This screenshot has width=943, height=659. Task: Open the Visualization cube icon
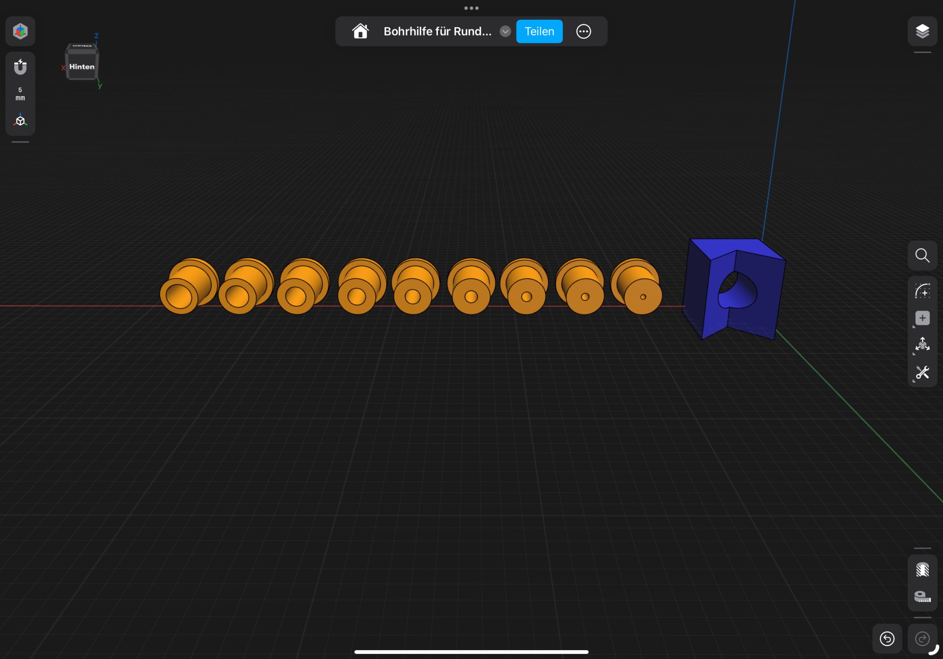[20, 31]
